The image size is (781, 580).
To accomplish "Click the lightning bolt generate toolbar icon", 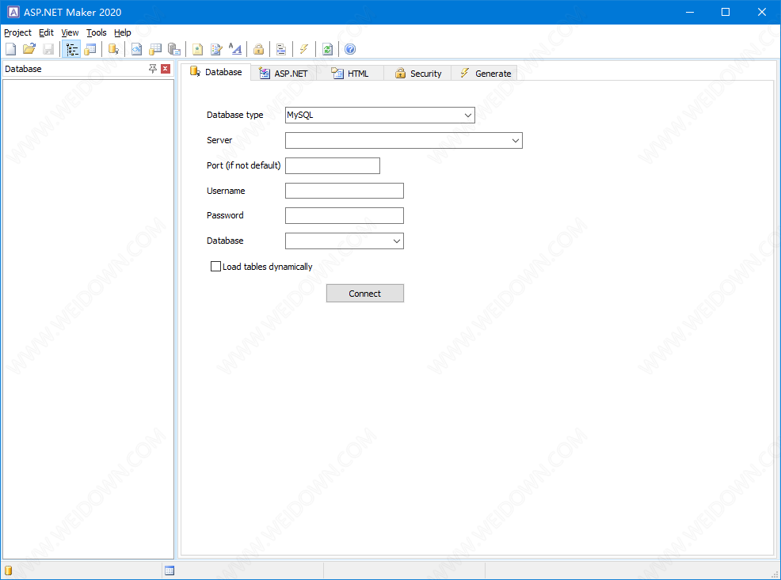I will coord(304,49).
